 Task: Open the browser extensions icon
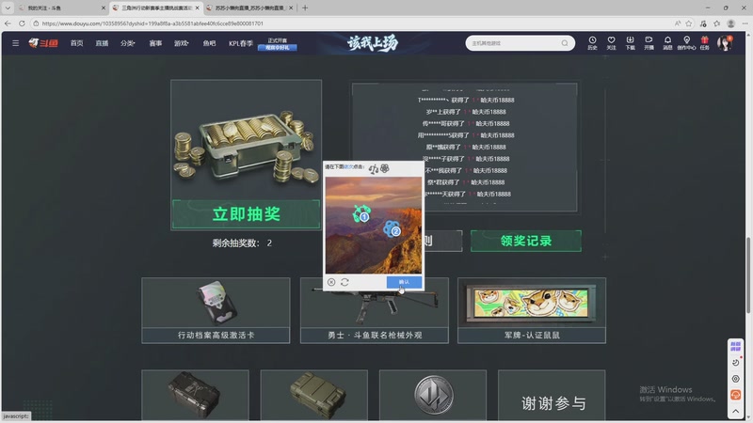(703, 23)
